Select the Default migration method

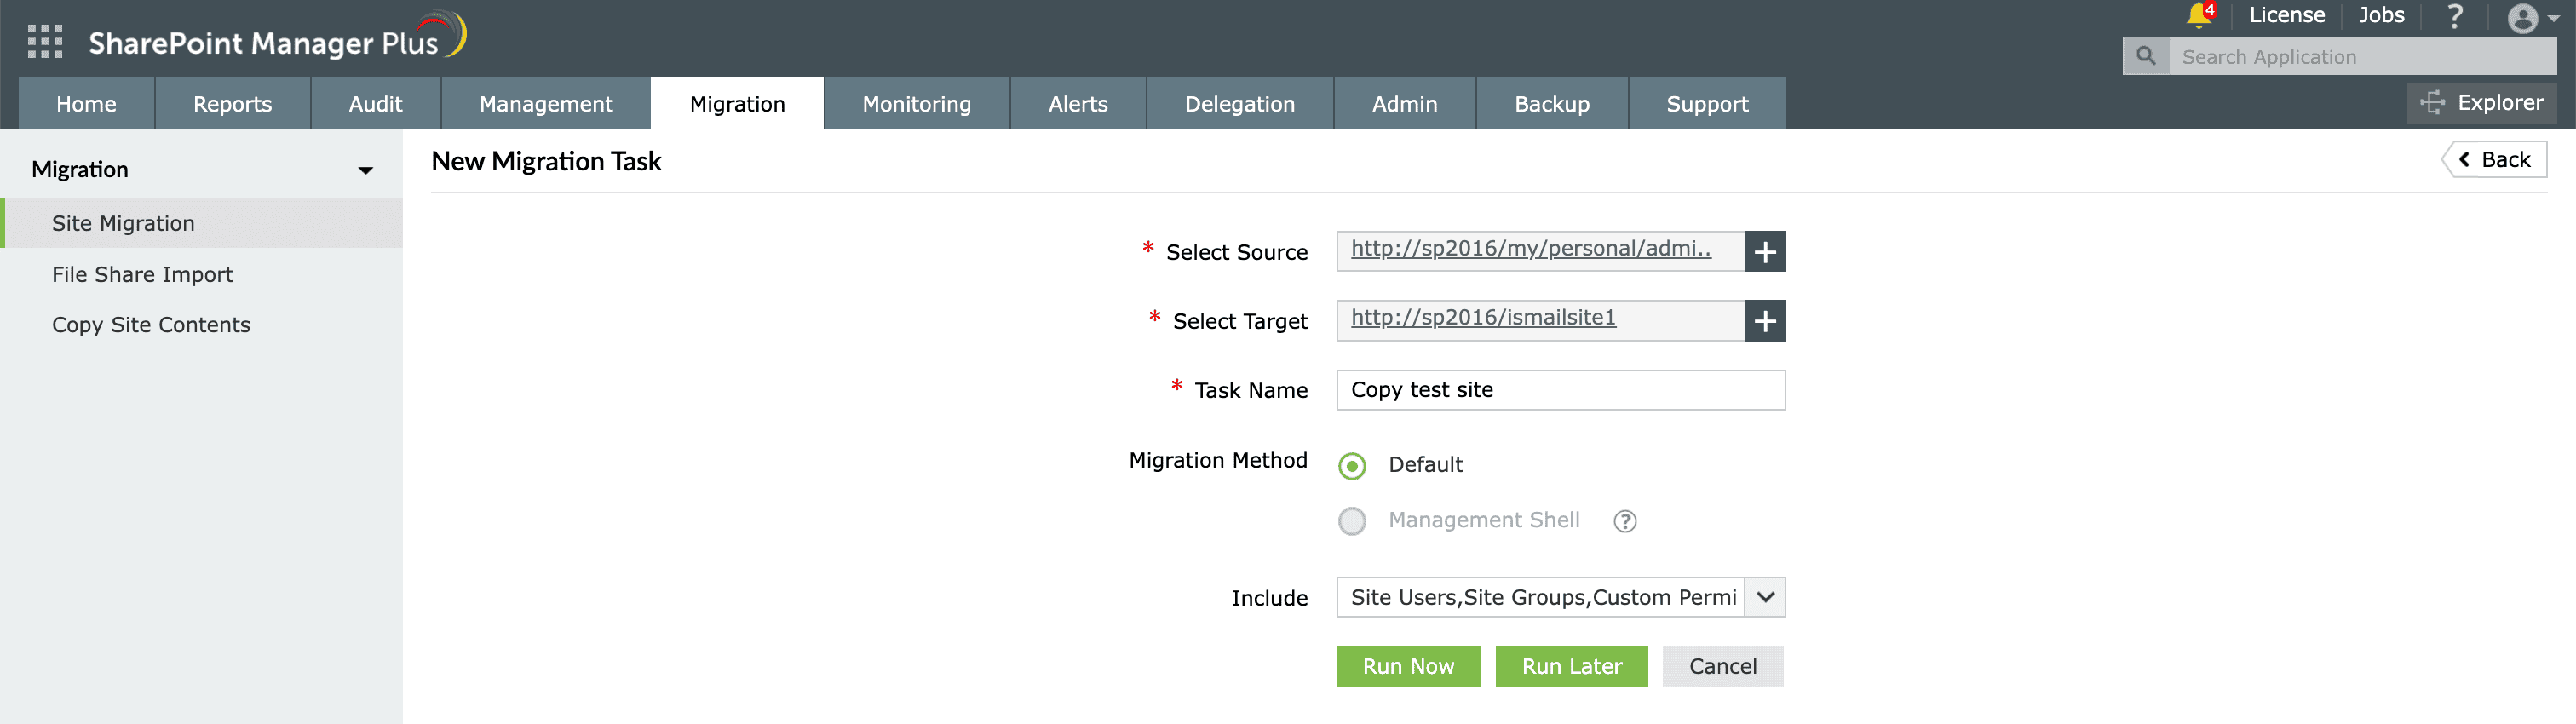[x=1352, y=465]
